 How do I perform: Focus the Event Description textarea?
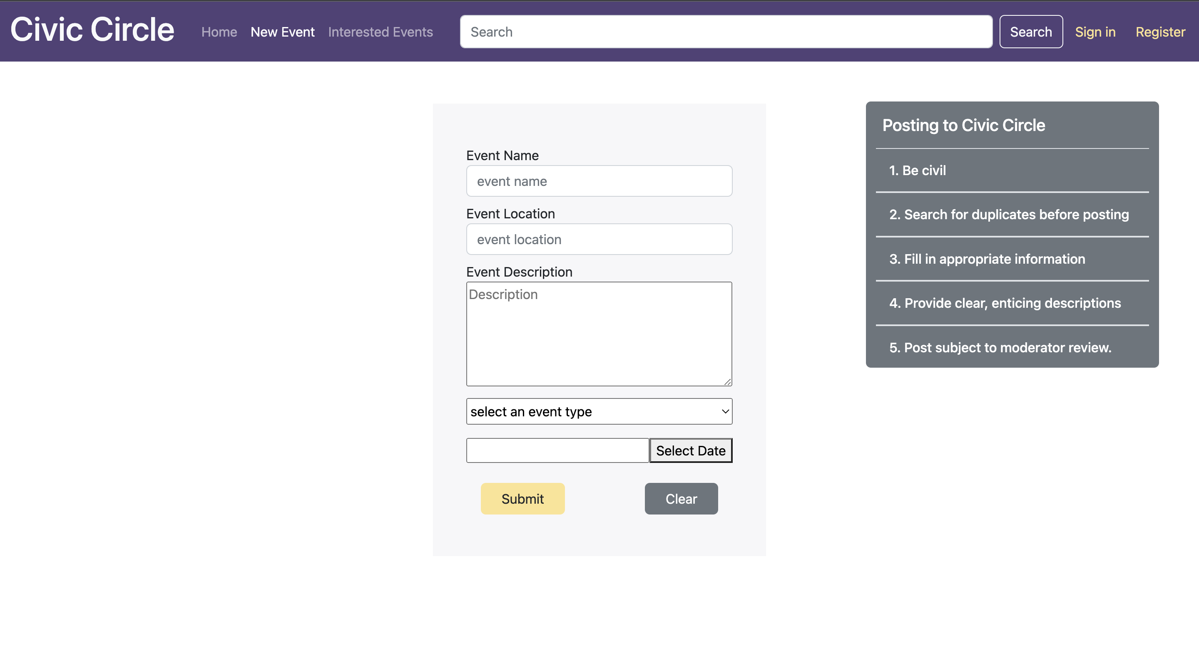(599, 334)
